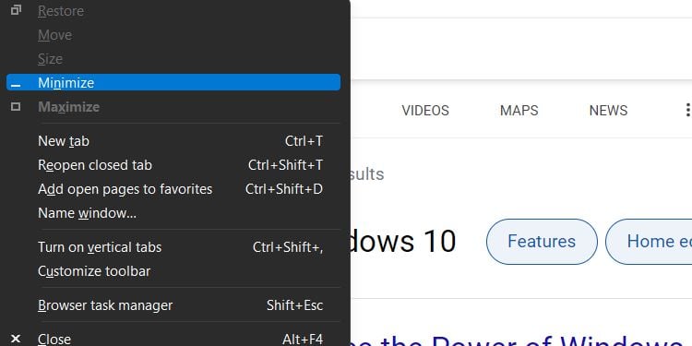The height and width of the screenshot is (346, 692).
Task: Click the Minimize dash icon
Action: click(x=16, y=85)
